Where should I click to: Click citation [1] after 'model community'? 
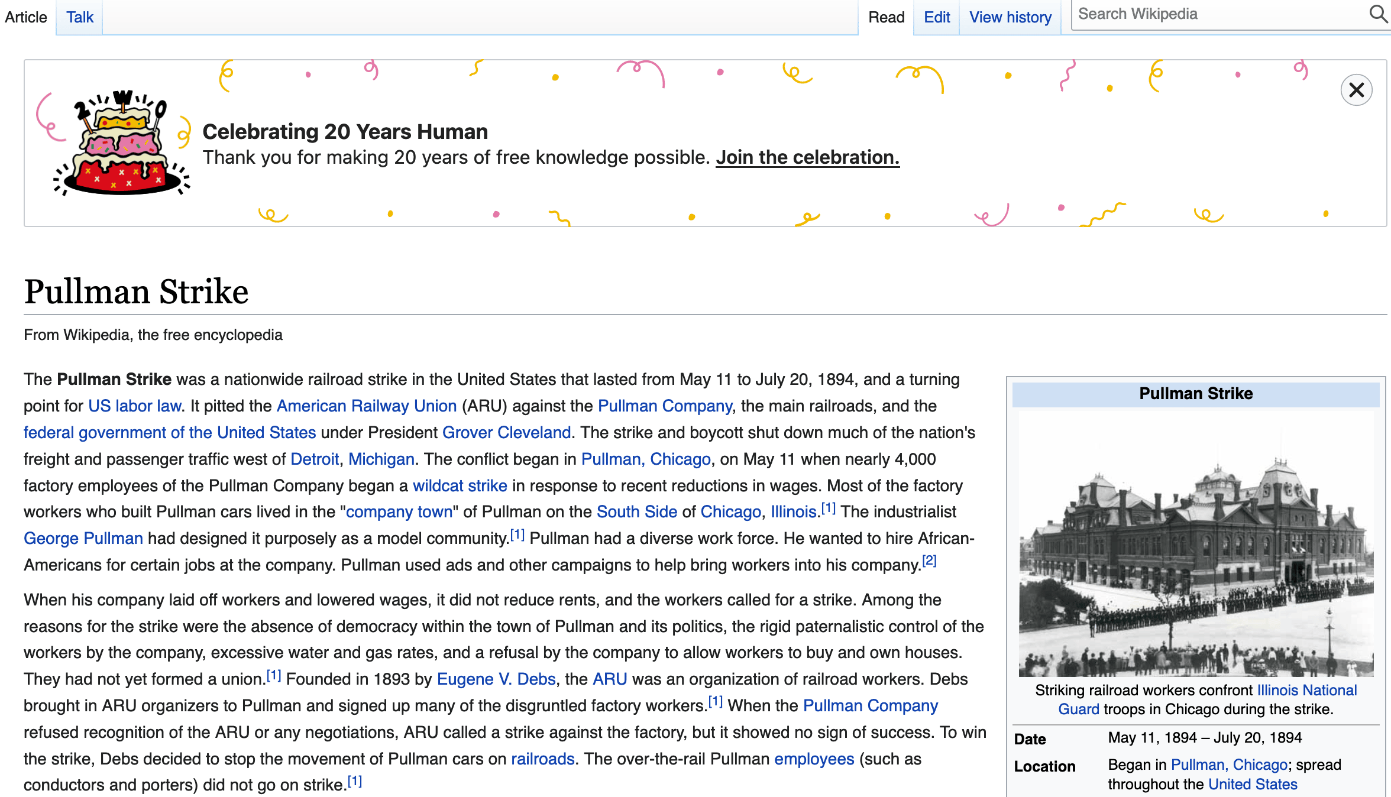click(x=517, y=534)
